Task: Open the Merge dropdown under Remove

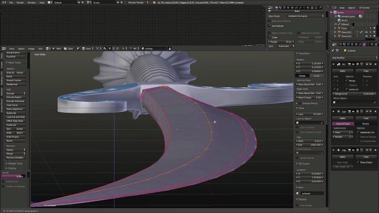Action: coord(16,154)
